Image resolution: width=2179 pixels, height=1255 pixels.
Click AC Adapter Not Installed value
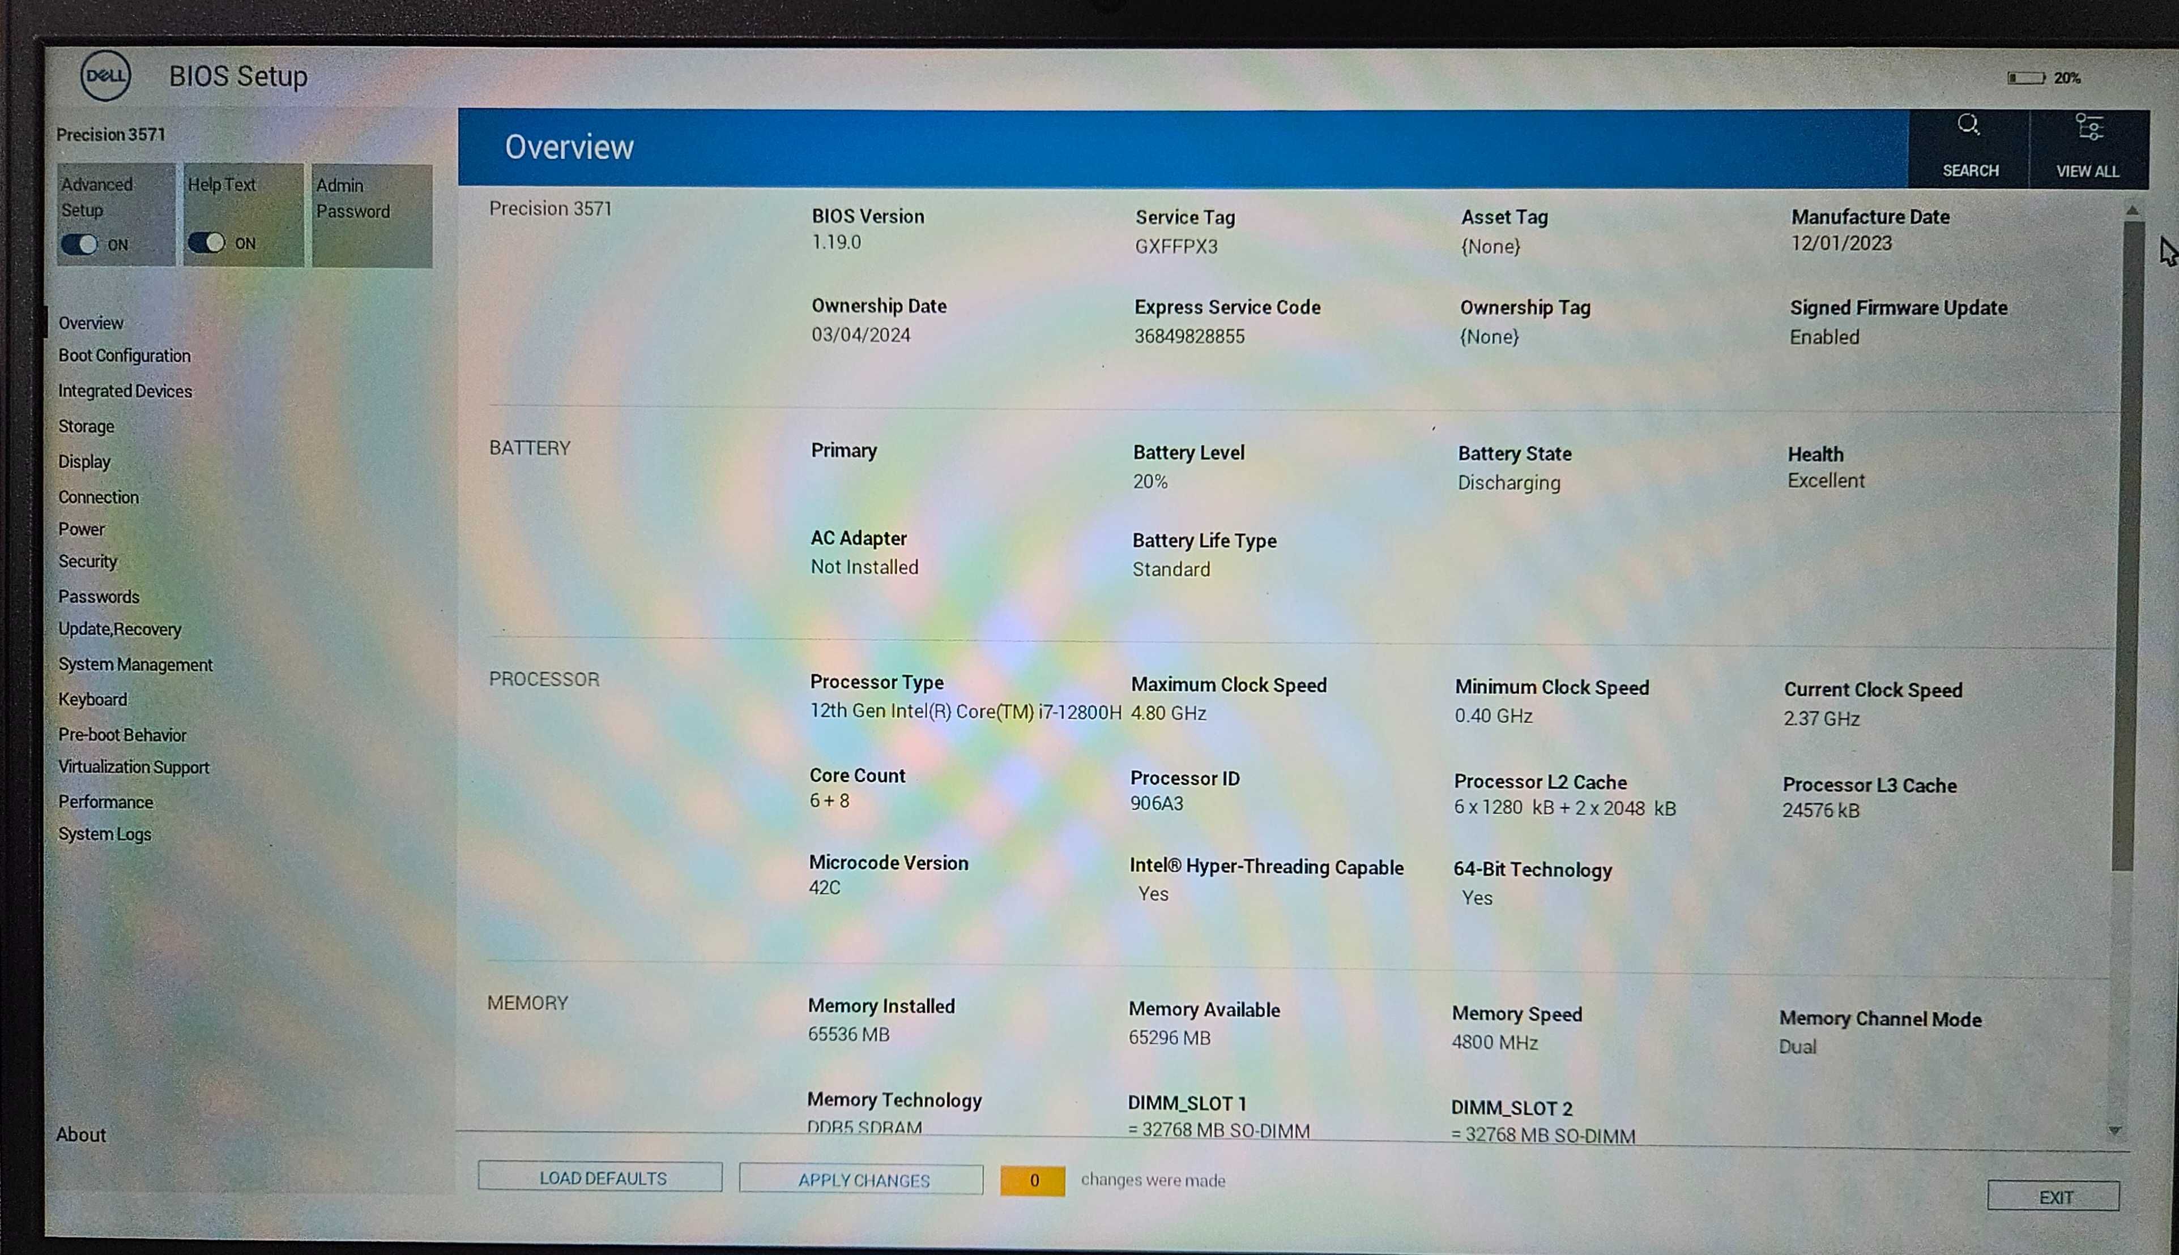click(x=864, y=567)
